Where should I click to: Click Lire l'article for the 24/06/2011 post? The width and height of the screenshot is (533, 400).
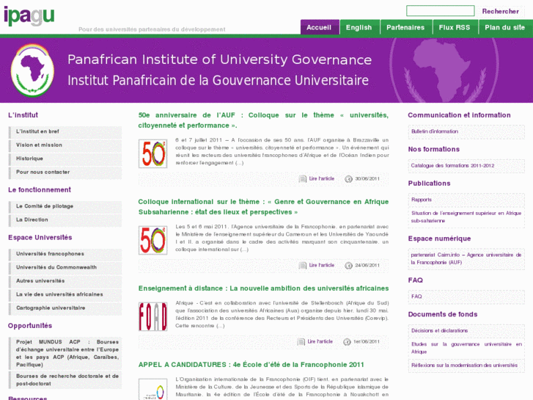(x=322, y=265)
